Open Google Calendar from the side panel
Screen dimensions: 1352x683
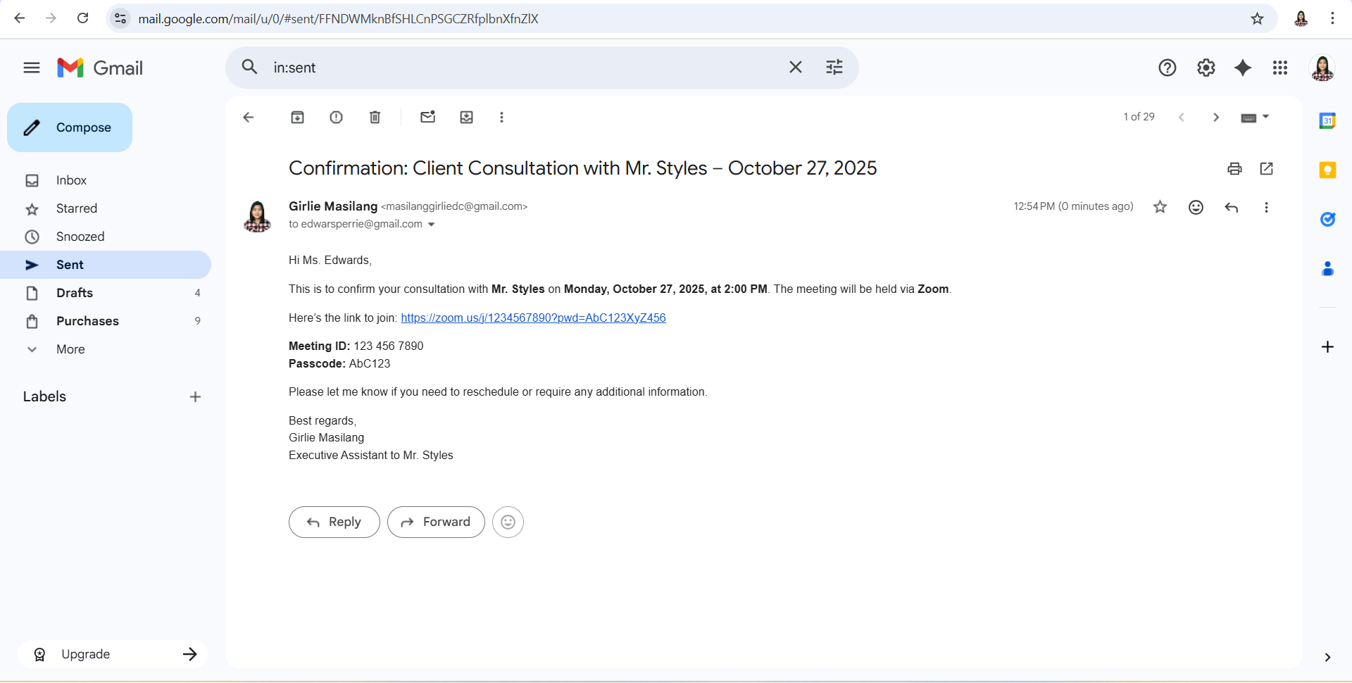pyautogui.click(x=1327, y=121)
